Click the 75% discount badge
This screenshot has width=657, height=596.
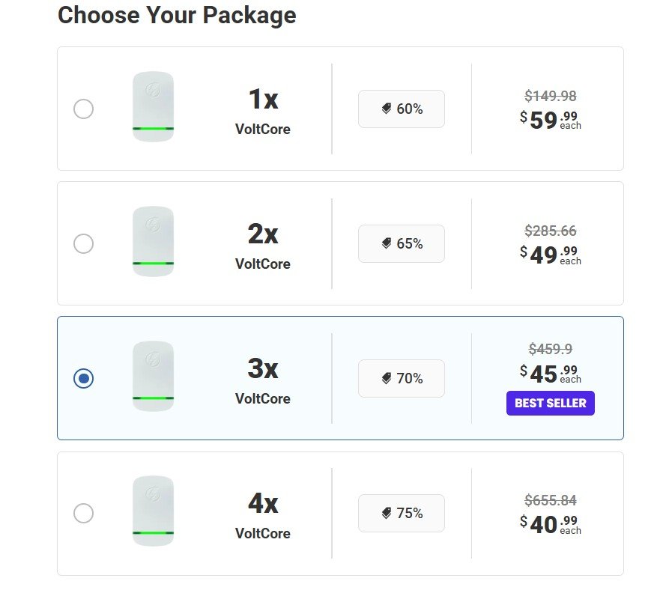(402, 514)
